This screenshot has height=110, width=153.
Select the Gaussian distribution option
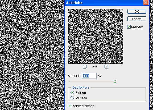(72, 98)
